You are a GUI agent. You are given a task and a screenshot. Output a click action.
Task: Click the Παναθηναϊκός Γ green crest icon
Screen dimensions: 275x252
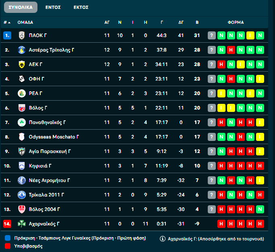pos(21,122)
